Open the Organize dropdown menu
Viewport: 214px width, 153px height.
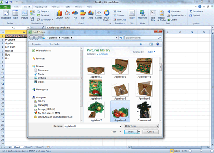click(37, 44)
